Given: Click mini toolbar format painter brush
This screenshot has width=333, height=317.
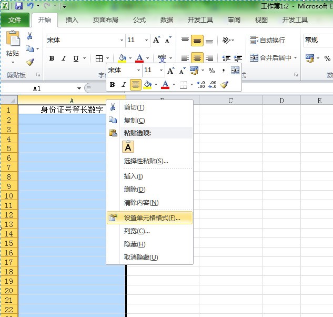Looking at the screenshot, I should 224,85.
